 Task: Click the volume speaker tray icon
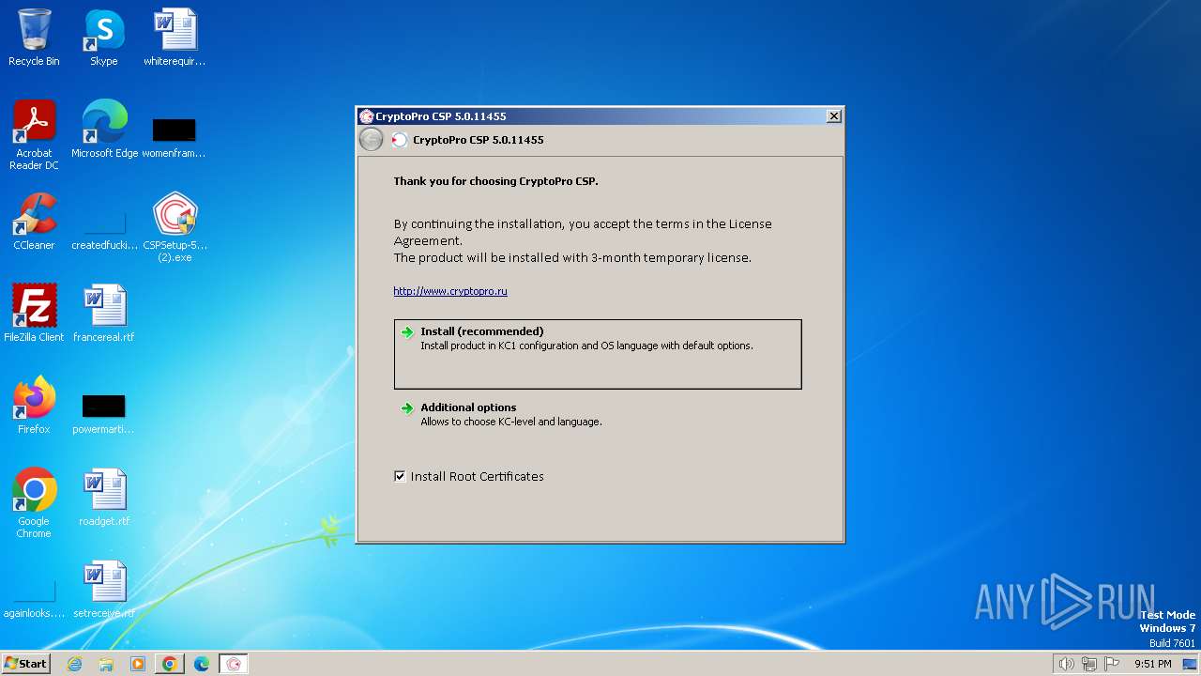coord(1066,664)
